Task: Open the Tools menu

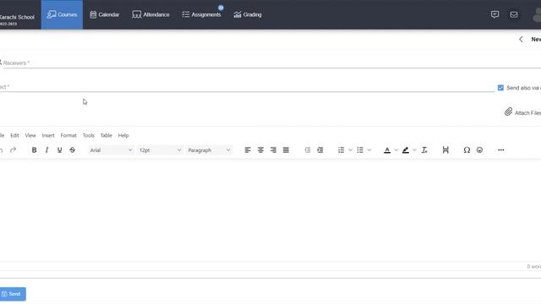Action: click(x=88, y=135)
